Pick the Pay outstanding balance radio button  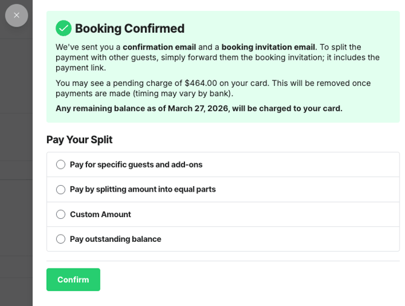click(x=60, y=239)
